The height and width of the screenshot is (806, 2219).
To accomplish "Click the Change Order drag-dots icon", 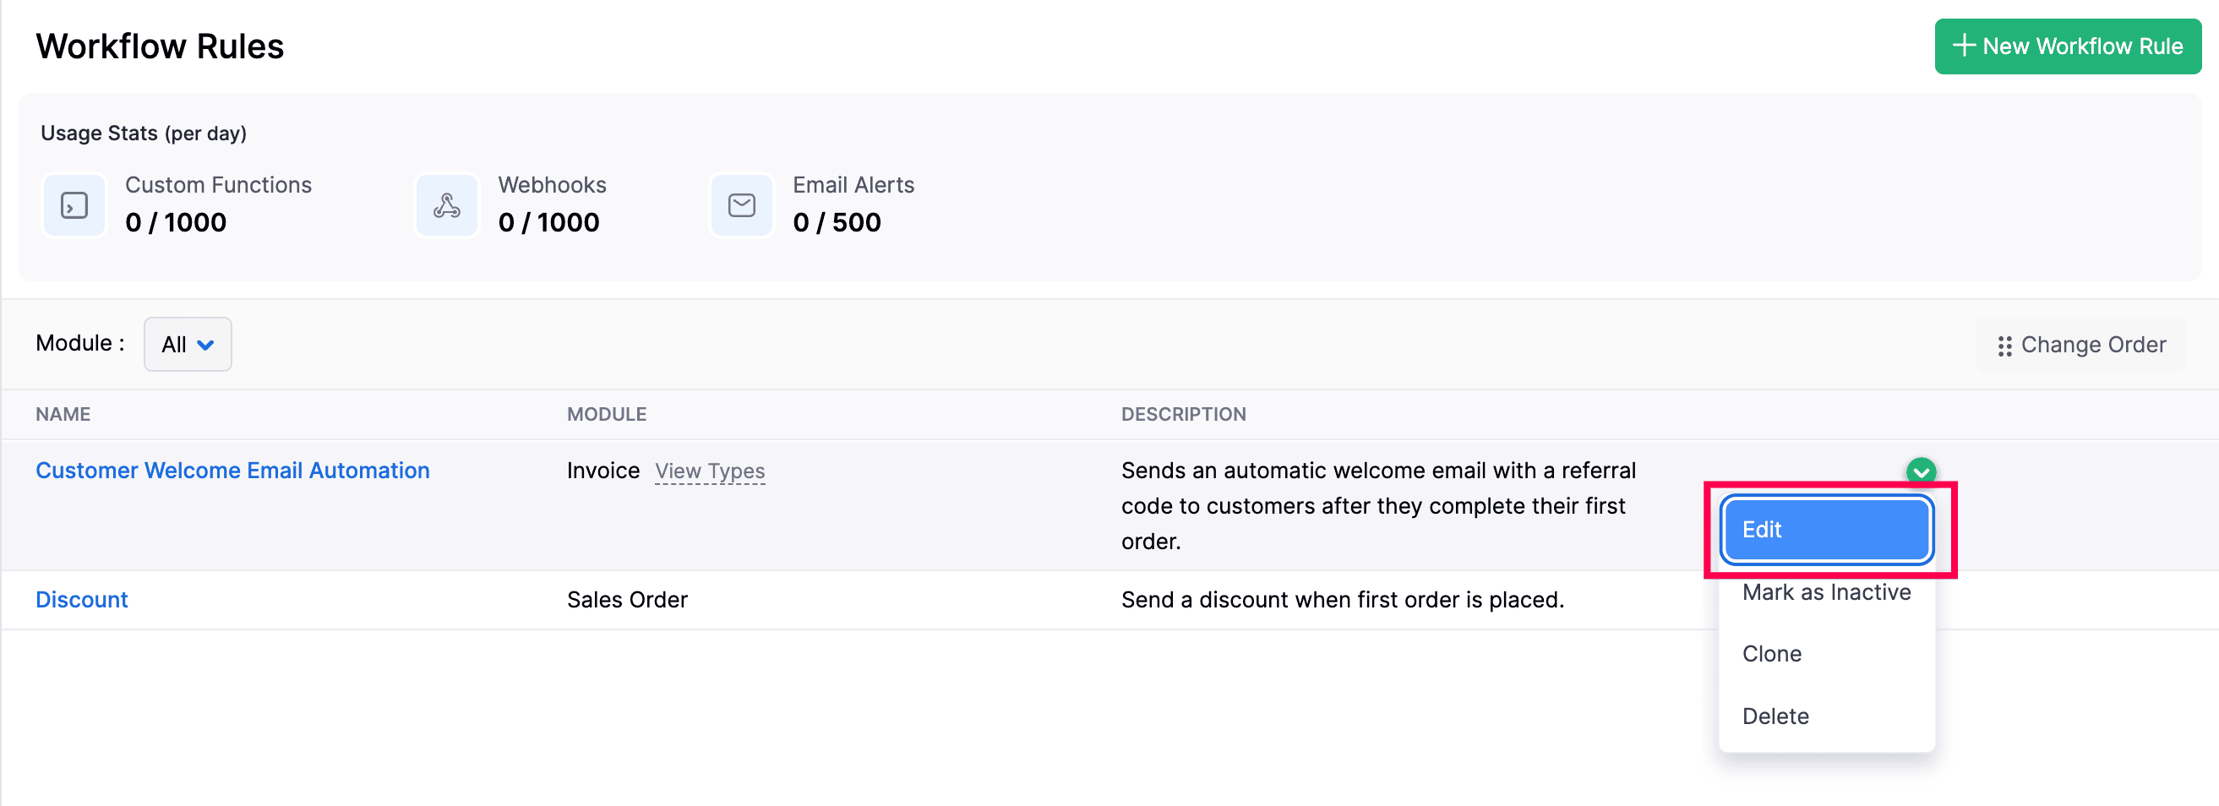I will click(2004, 346).
